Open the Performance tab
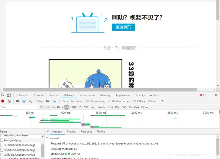Viewport: 220px width, 159px height. point(87,95)
